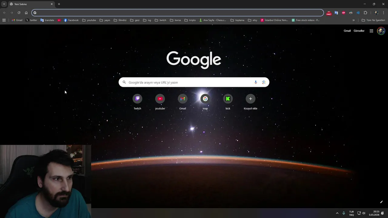The image size is (388, 218).
Task: Open the twitter bookmark
Action: click(x=31, y=20)
